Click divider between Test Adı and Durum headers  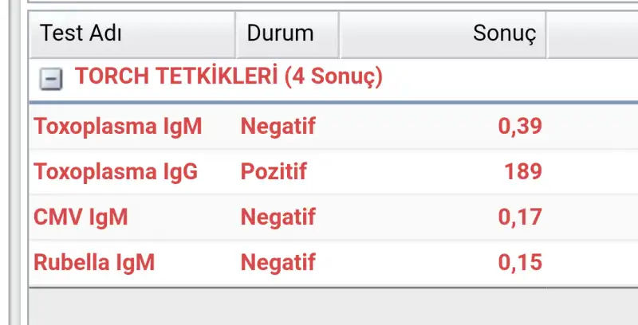pyautogui.click(x=236, y=34)
